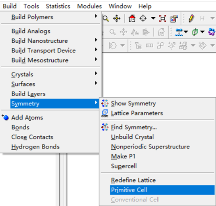Image resolution: width=216 pixels, height=206 pixels.
Task: Open dropdown beside the add-cubes icon
Action: point(193,45)
